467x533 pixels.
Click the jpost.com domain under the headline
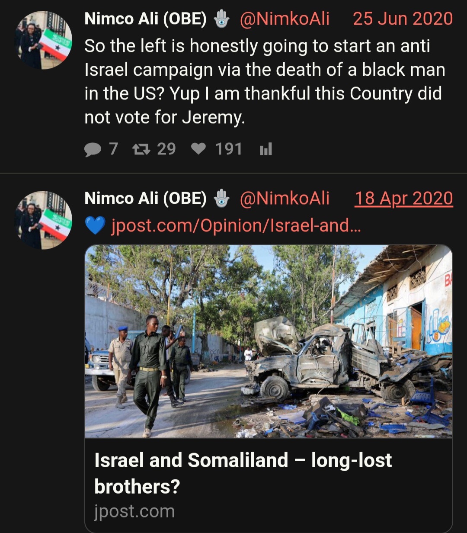134,511
